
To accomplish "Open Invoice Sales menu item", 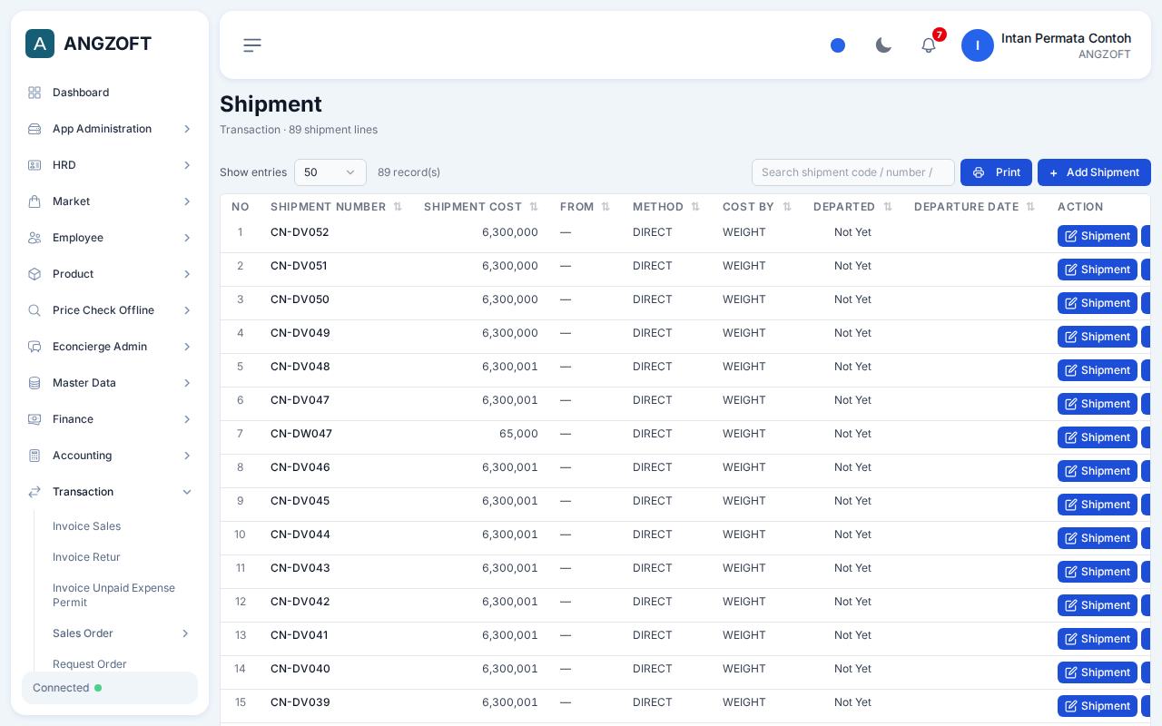I will click(x=86, y=526).
